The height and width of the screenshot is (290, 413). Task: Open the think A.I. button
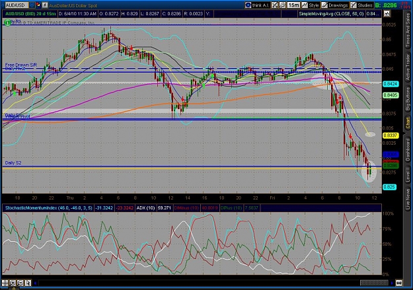point(257,5)
